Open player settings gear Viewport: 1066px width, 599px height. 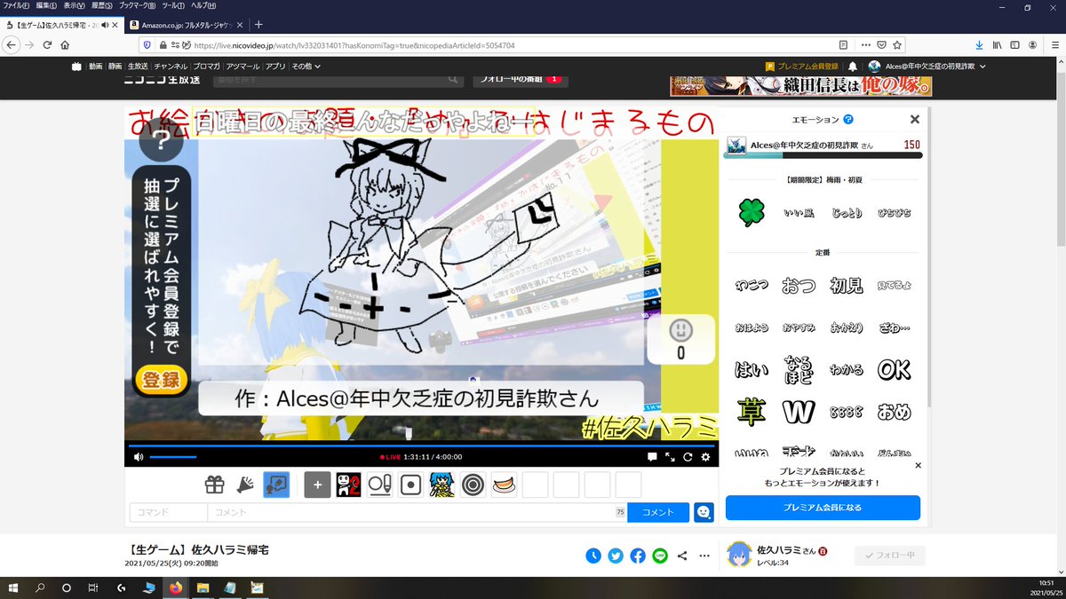[705, 457]
